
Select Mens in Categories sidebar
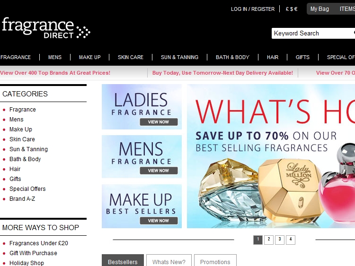(16, 120)
